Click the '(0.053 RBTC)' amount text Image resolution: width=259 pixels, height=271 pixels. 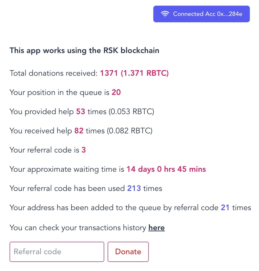coord(131,112)
